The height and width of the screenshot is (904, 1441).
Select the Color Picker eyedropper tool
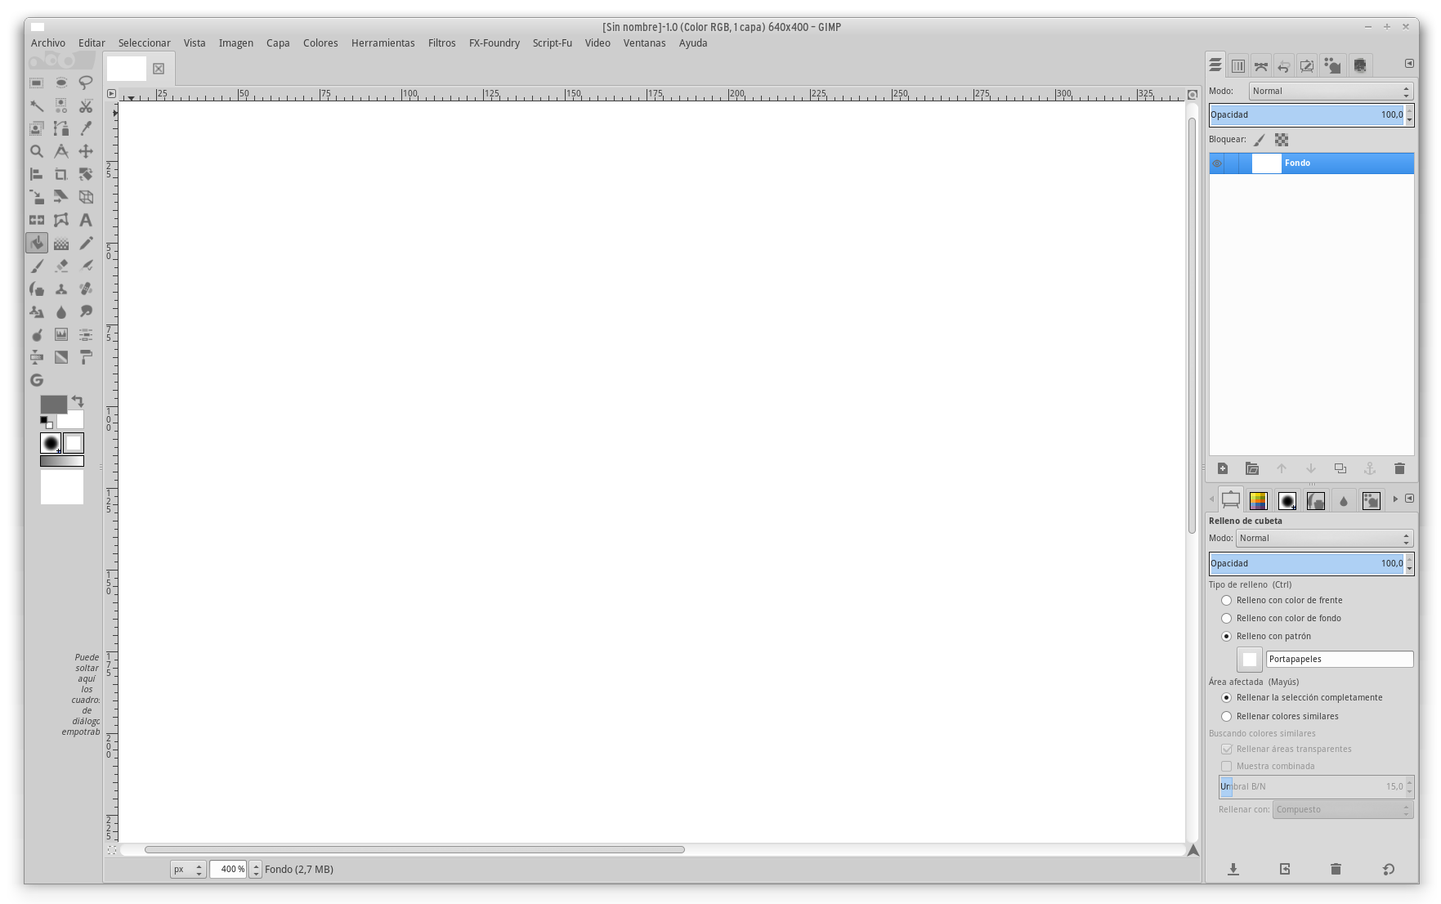[x=86, y=128]
